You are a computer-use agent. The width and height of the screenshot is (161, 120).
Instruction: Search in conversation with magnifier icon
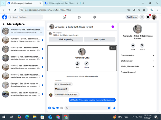(x=142, y=45)
